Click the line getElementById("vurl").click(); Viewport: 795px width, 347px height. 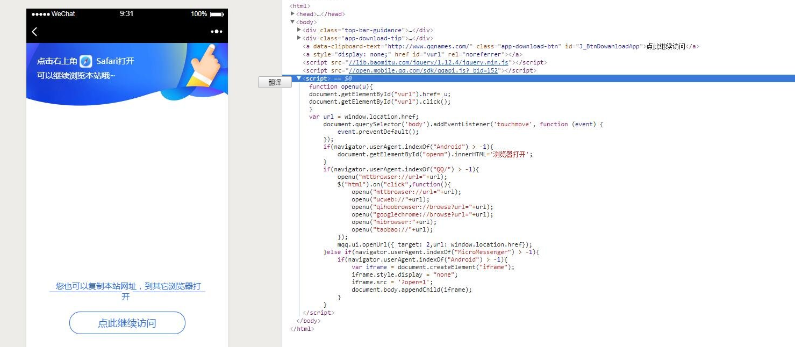tap(379, 102)
